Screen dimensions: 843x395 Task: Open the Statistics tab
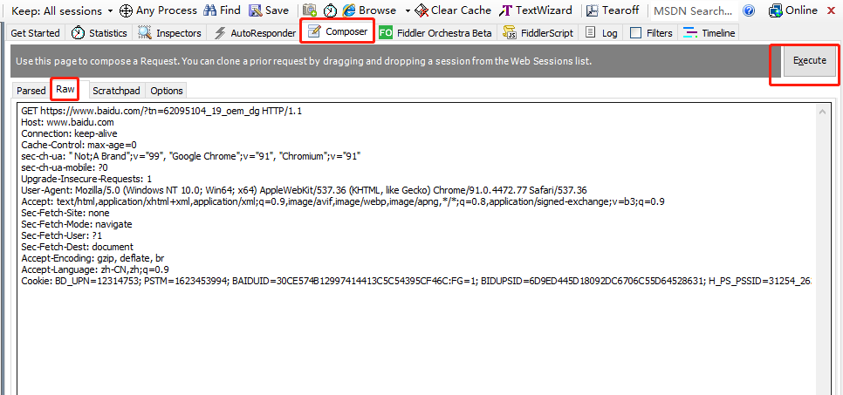[x=99, y=33]
